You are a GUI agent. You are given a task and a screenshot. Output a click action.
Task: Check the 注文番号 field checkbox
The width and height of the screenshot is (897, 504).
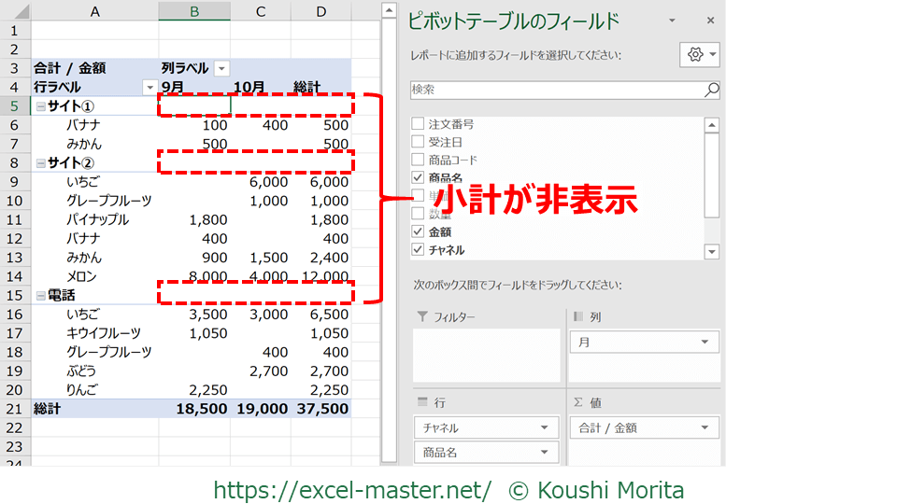(x=418, y=124)
